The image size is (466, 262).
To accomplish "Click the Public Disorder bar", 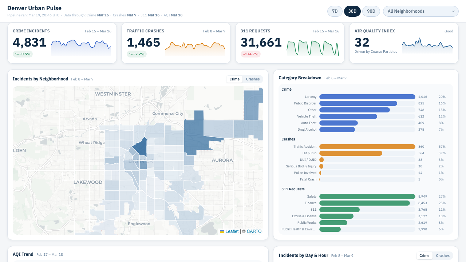I will [358, 103].
